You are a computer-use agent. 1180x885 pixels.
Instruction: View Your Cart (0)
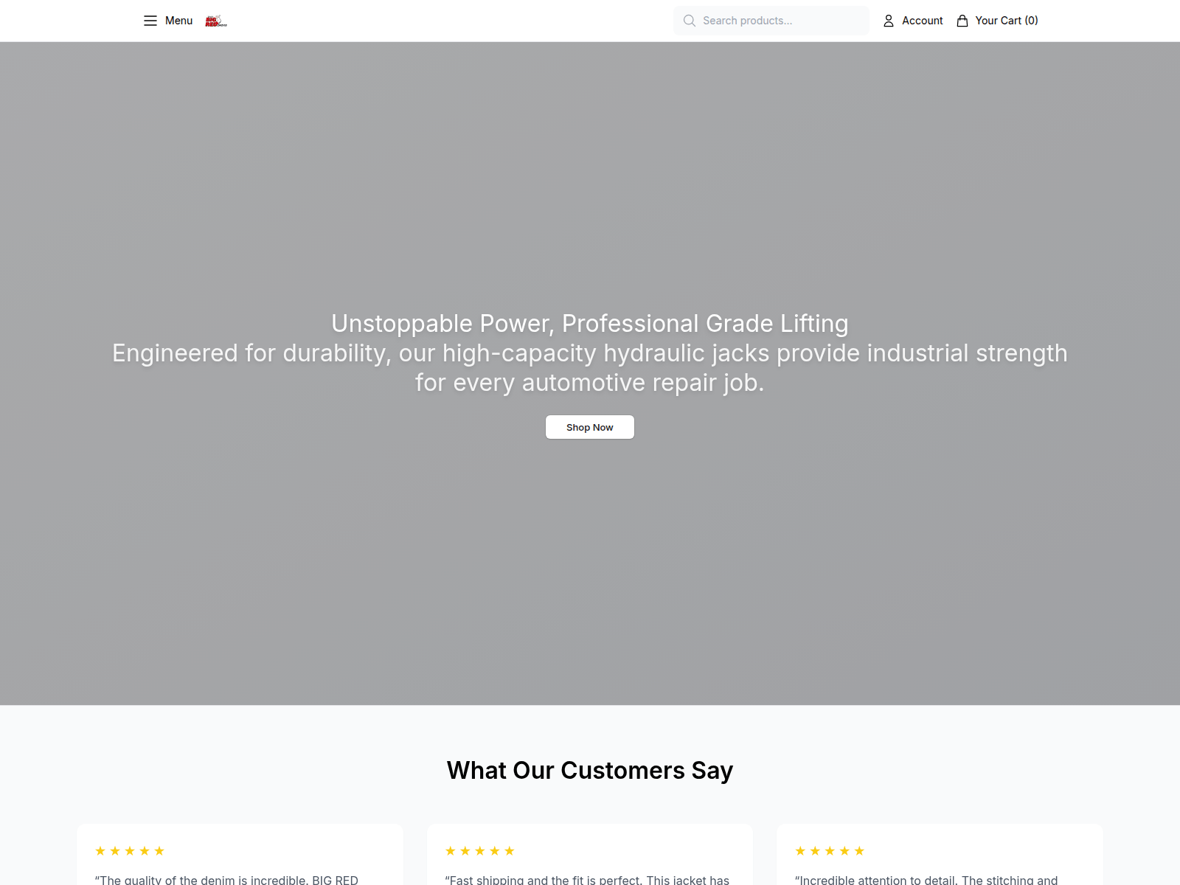[x=1007, y=21]
